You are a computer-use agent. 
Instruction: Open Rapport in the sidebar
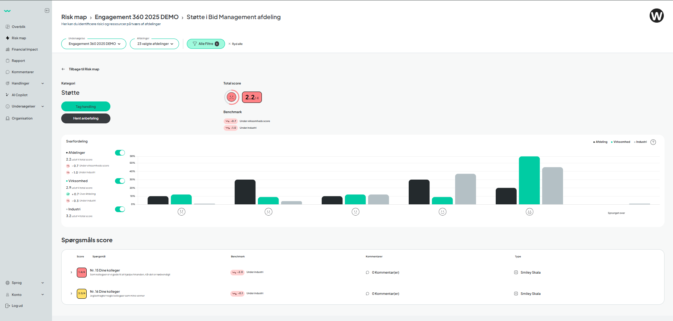18,61
